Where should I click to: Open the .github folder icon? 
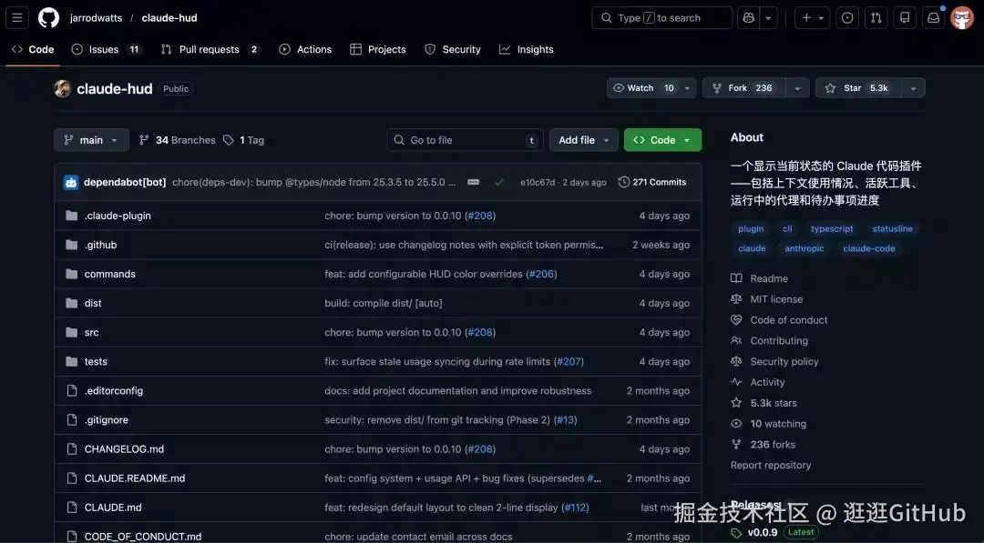click(x=72, y=245)
